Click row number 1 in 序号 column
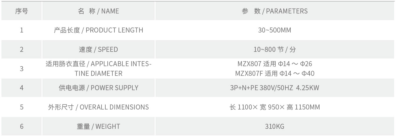This screenshot has width=396, height=137. point(21,30)
